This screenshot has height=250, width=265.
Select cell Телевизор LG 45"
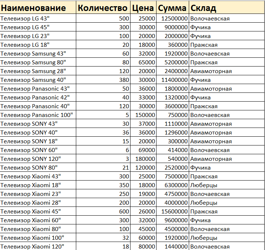click(38, 27)
